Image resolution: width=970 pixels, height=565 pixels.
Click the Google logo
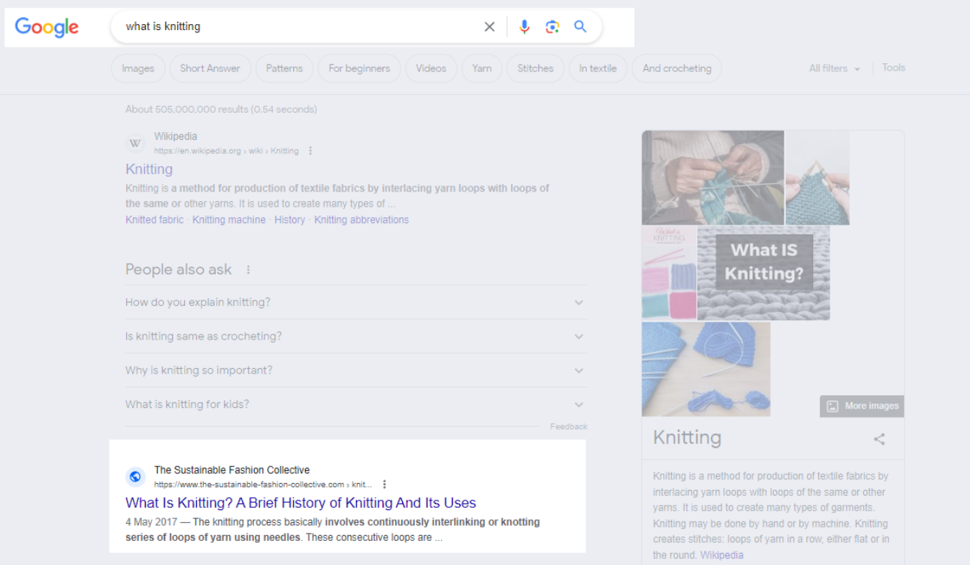coord(47,27)
